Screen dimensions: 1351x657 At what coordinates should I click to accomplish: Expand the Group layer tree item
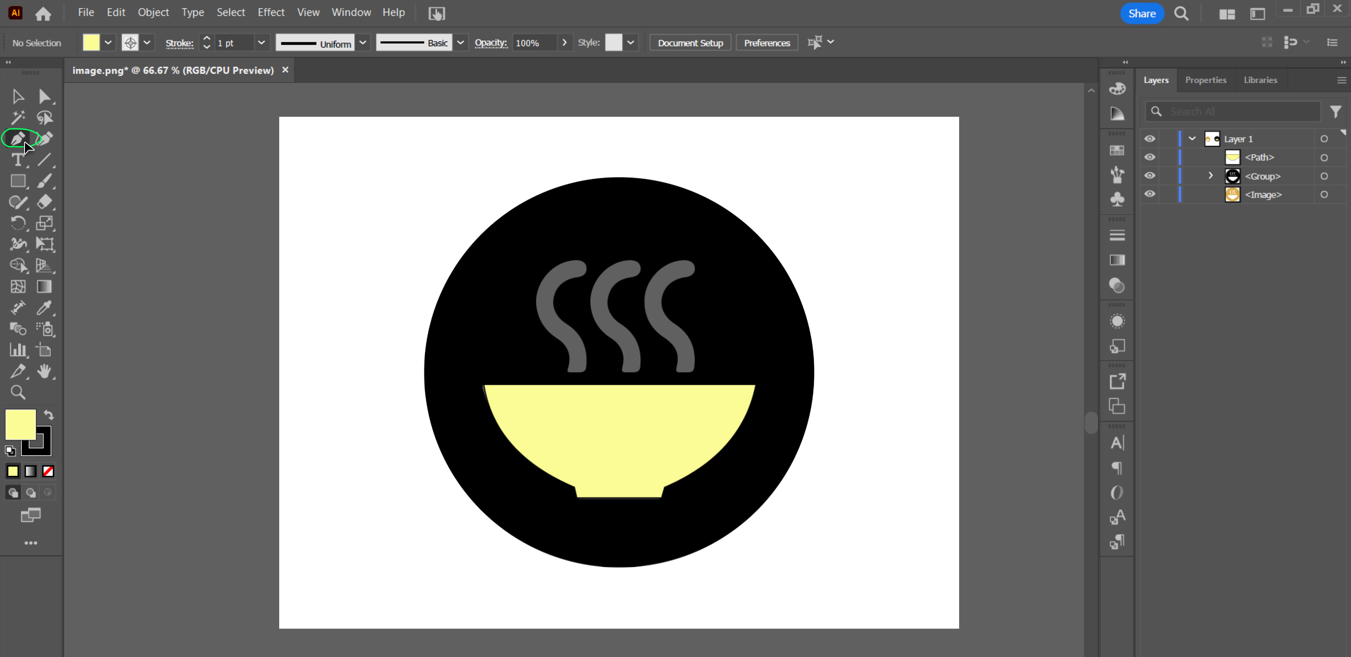[1211, 175]
